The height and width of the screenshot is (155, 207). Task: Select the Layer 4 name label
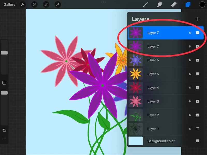coord(153,88)
